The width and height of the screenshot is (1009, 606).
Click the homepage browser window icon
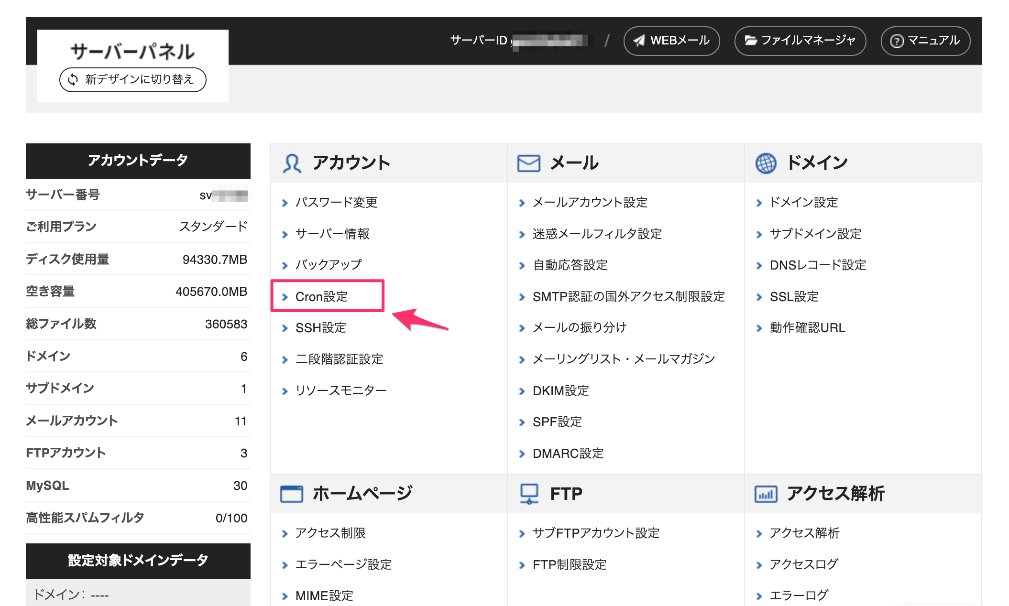(x=291, y=494)
